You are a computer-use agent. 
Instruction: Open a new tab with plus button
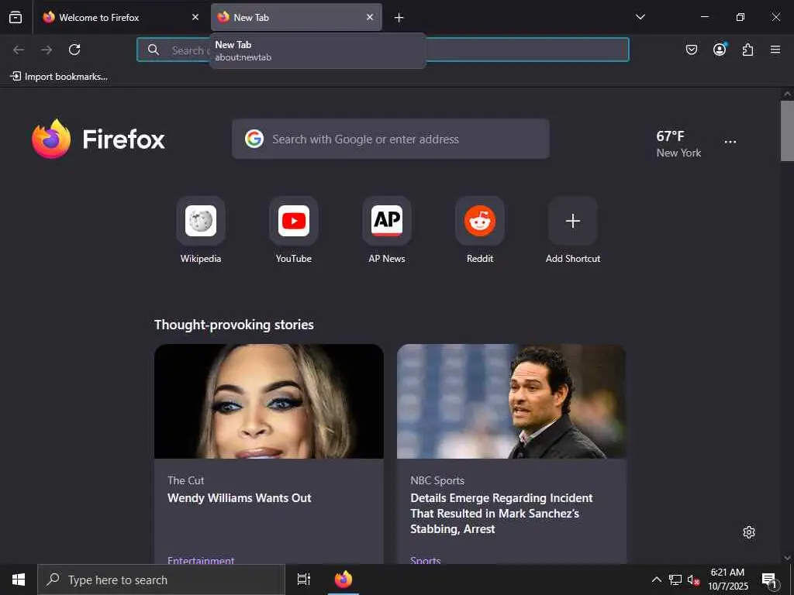pos(399,18)
